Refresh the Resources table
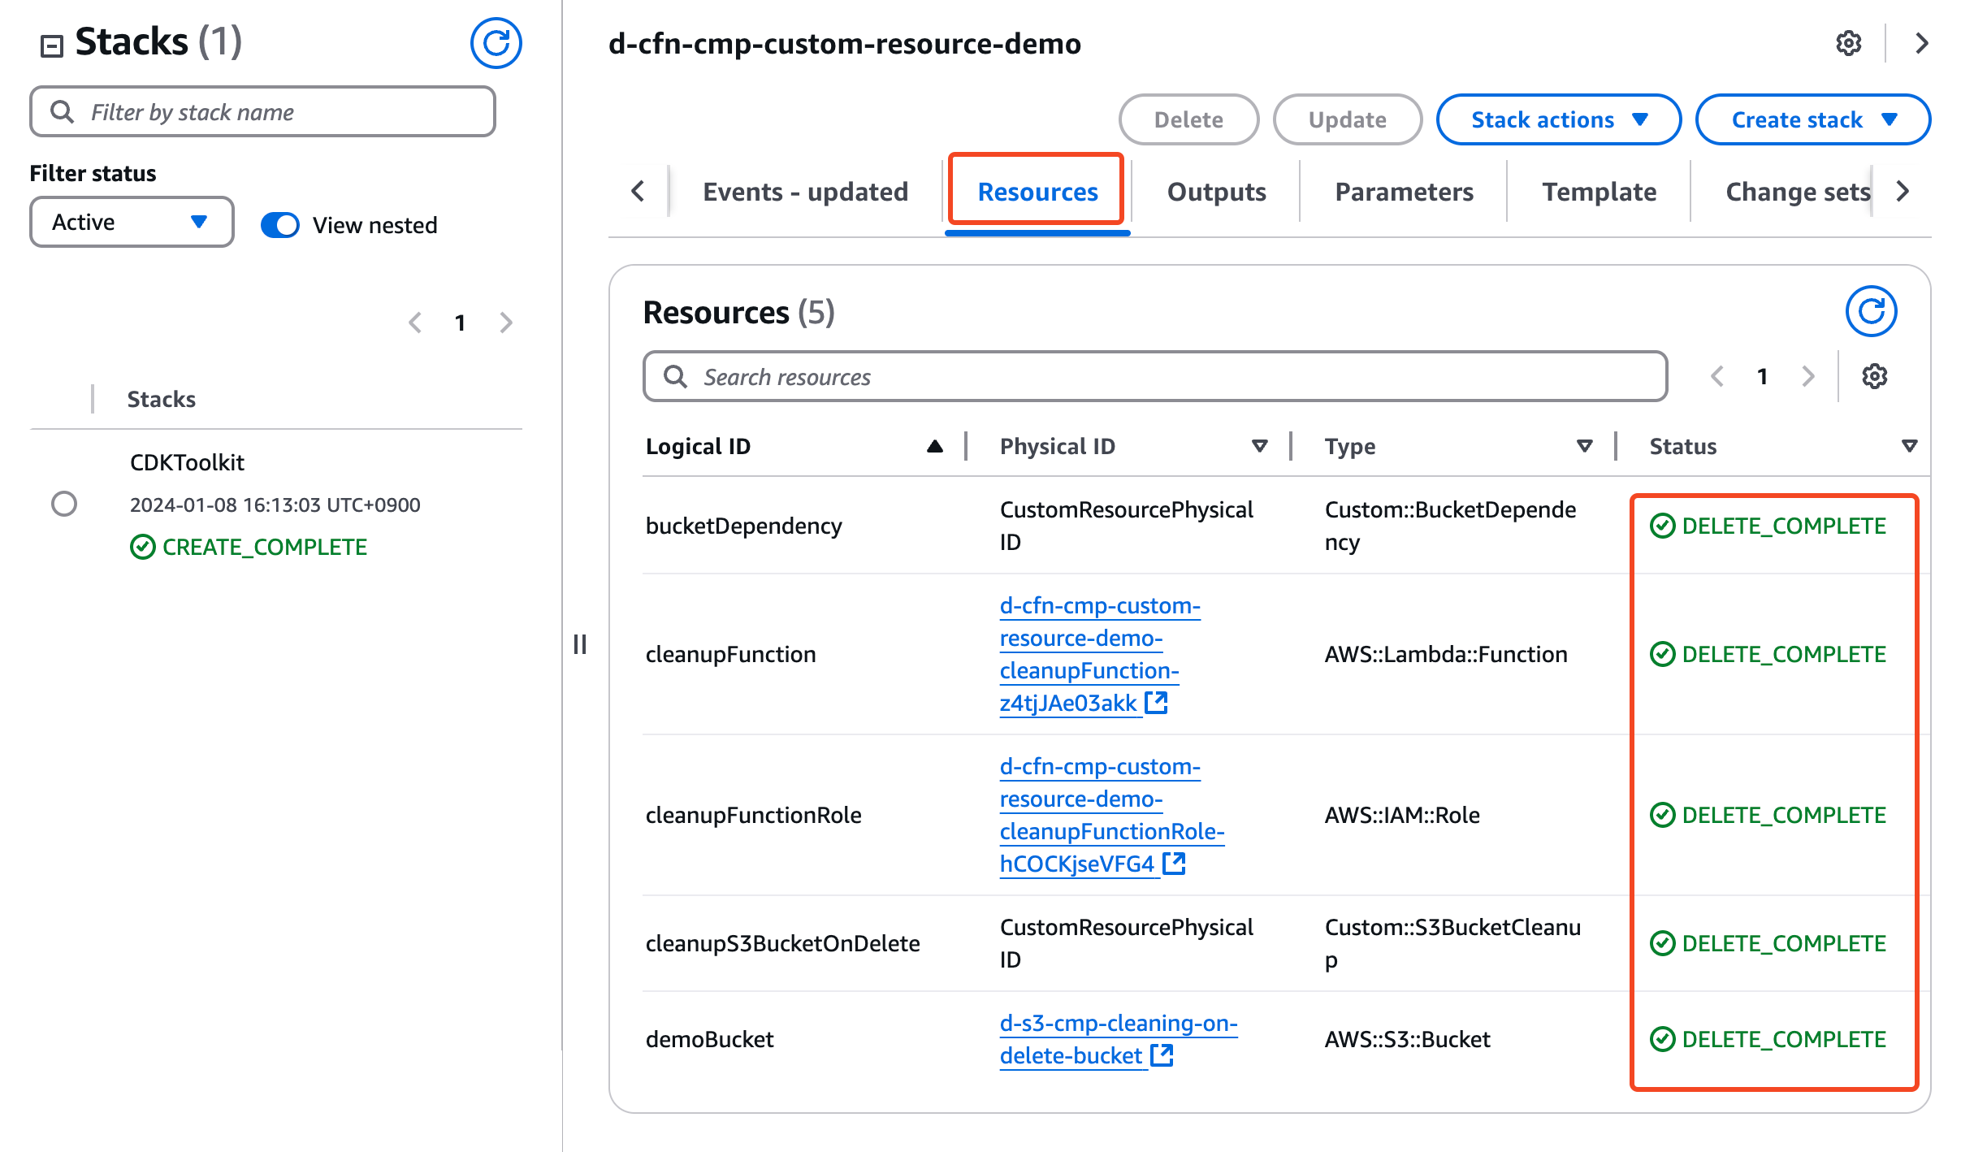The width and height of the screenshot is (1961, 1152). pyautogui.click(x=1870, y=311)
